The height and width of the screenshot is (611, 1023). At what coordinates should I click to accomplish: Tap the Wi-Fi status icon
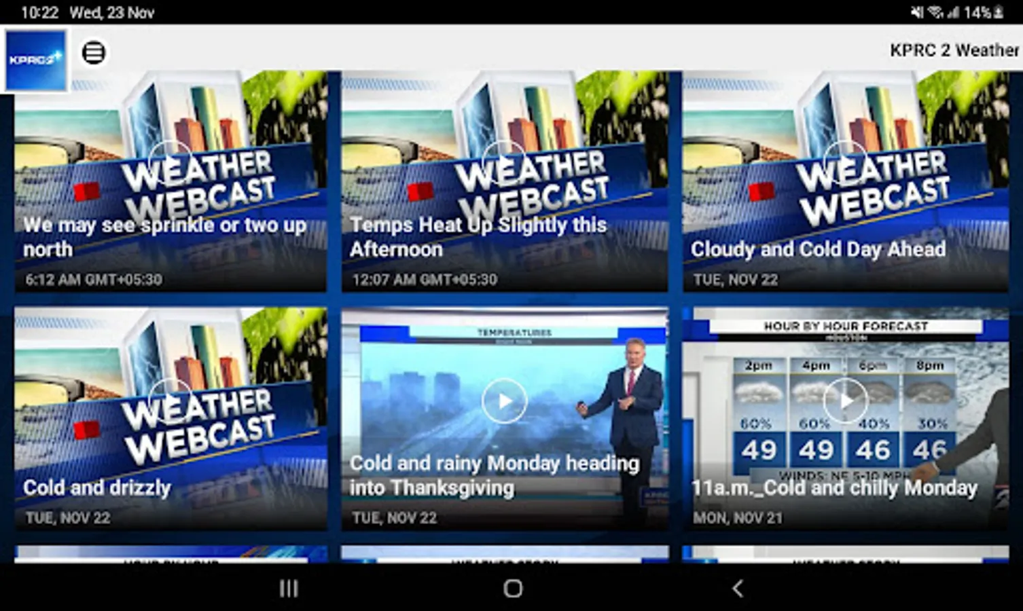(x=935, y=12)
